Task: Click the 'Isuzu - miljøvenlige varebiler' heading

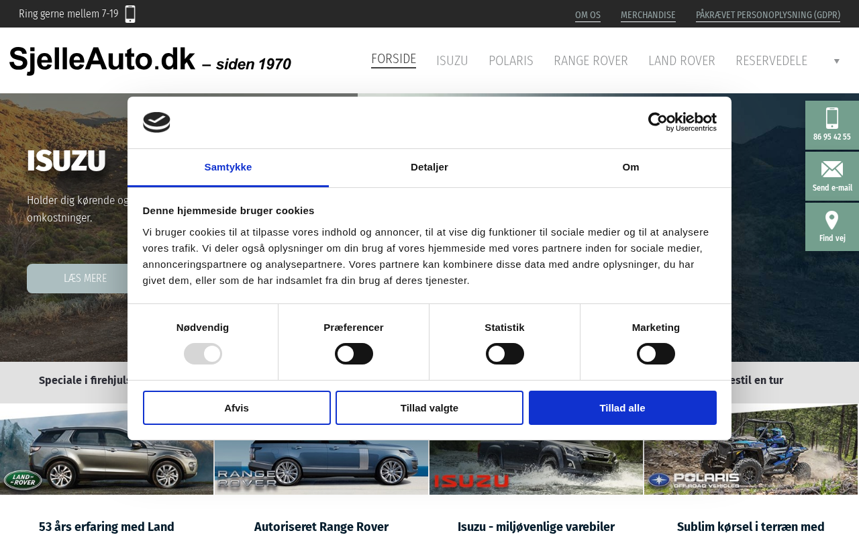Action: tap(536, 527)
